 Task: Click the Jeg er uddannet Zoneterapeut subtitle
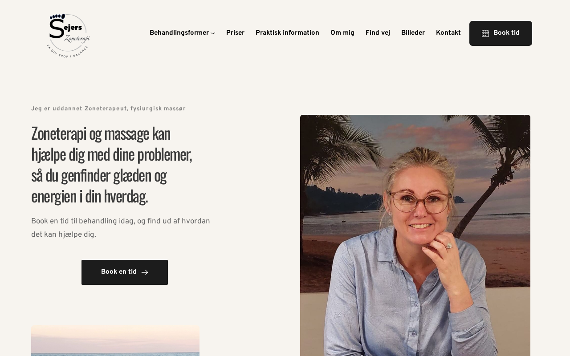108,109
